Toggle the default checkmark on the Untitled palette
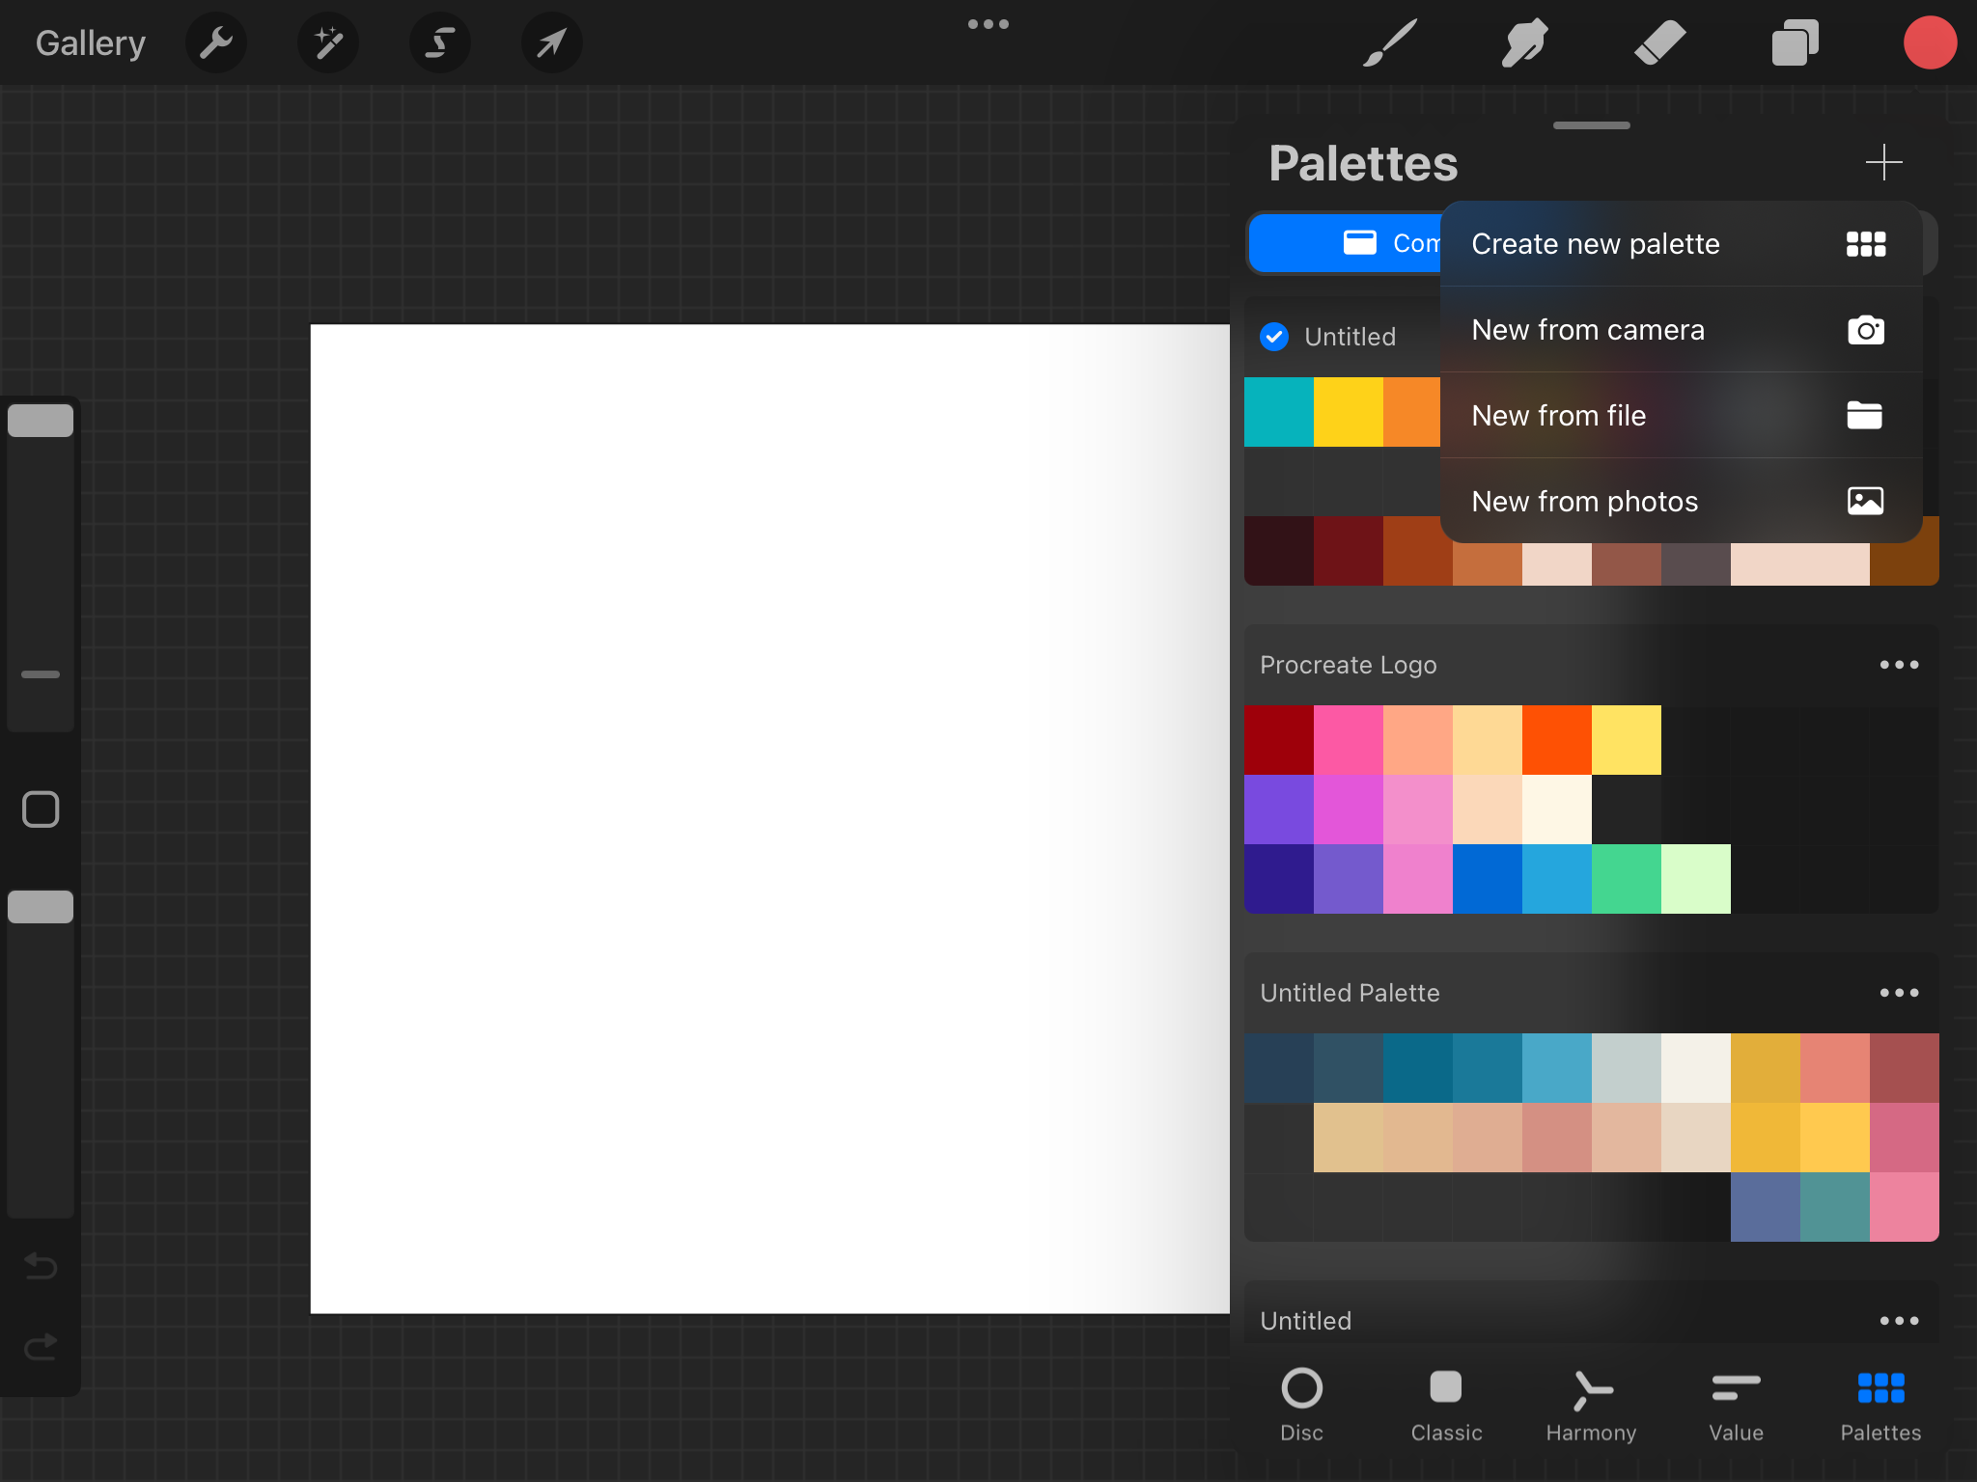Image resolution: width=1977 pixels, height=1482 pixels. tap(1274, 337)
